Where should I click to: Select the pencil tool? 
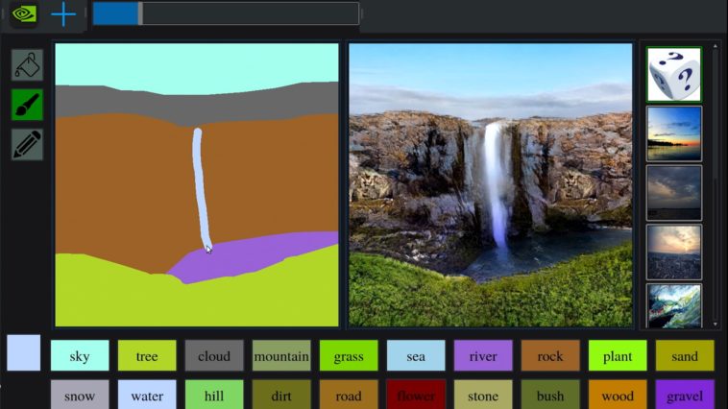coord(27,144)
